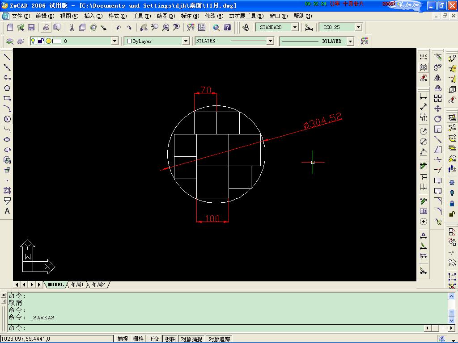Toggle 捕捉 snap mode in status bar
458x343 pixels.
click(x=123, y=339)
